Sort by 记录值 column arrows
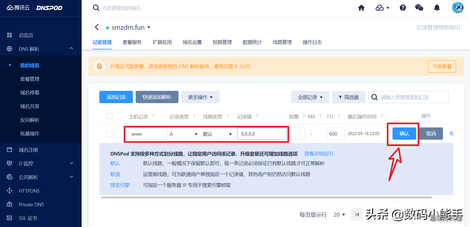The image size is (470, 227). click(x=257, y=116)
